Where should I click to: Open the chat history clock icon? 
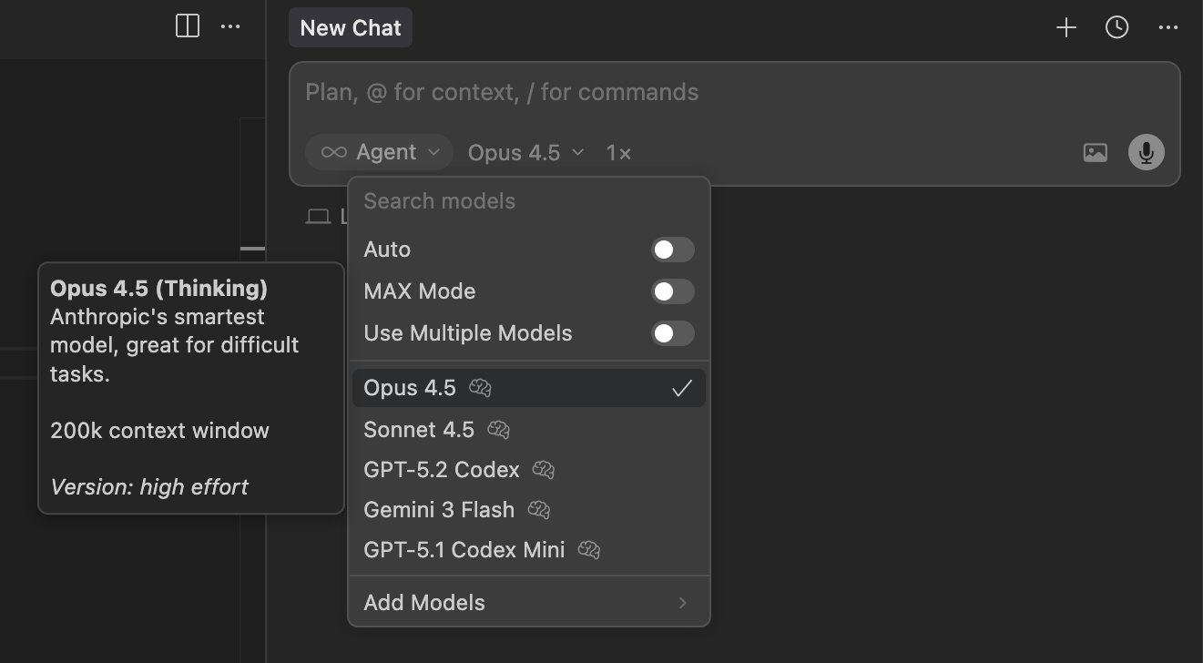coord(1116,26)
